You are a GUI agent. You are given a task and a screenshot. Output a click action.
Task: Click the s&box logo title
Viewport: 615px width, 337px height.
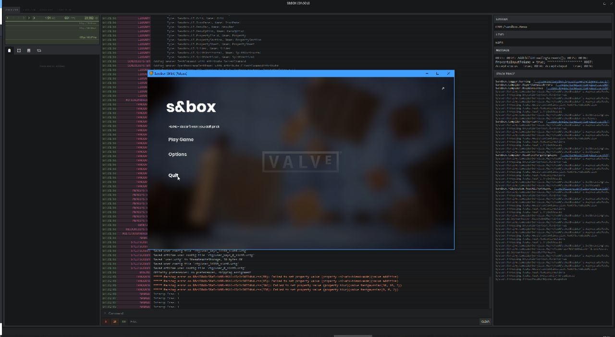191,107
